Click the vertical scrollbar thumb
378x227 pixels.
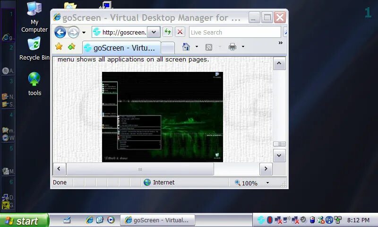[x=279, y=144]
